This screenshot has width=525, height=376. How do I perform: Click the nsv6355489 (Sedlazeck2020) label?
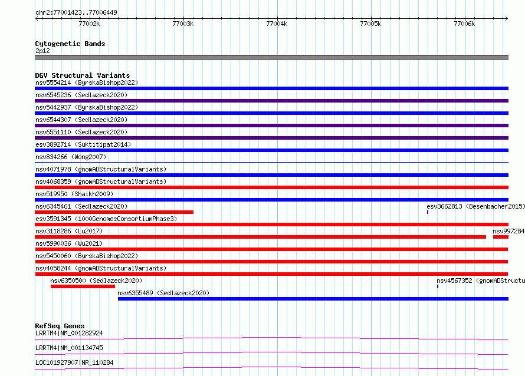[x=163, y=293]
